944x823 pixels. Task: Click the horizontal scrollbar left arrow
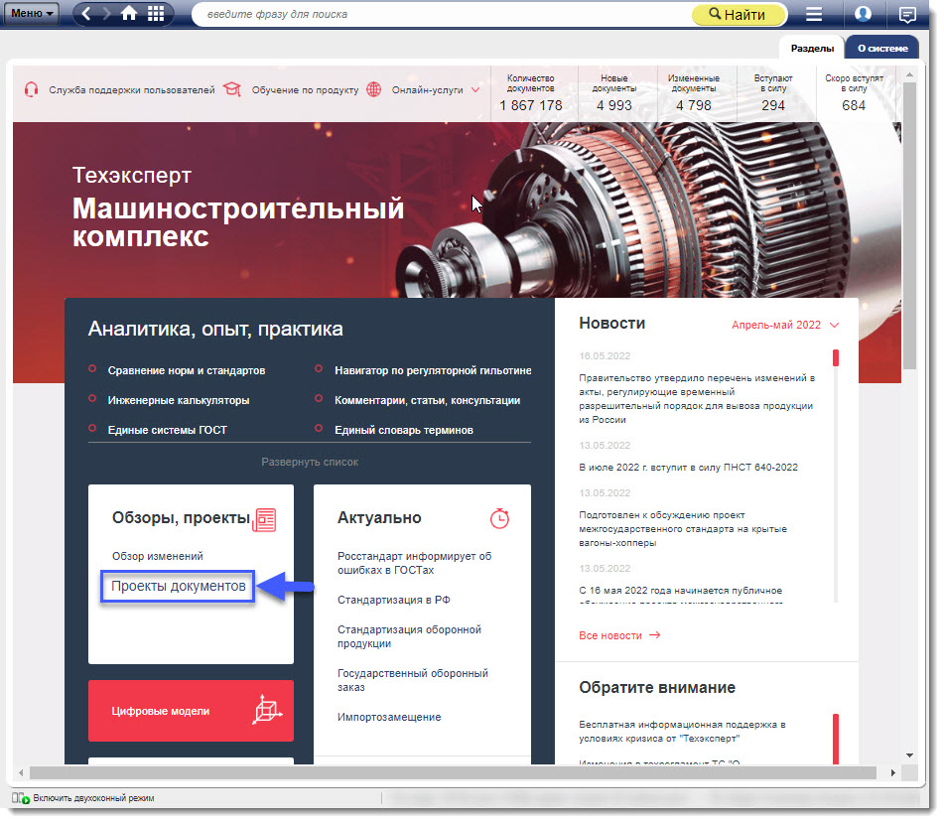(21, 772)
